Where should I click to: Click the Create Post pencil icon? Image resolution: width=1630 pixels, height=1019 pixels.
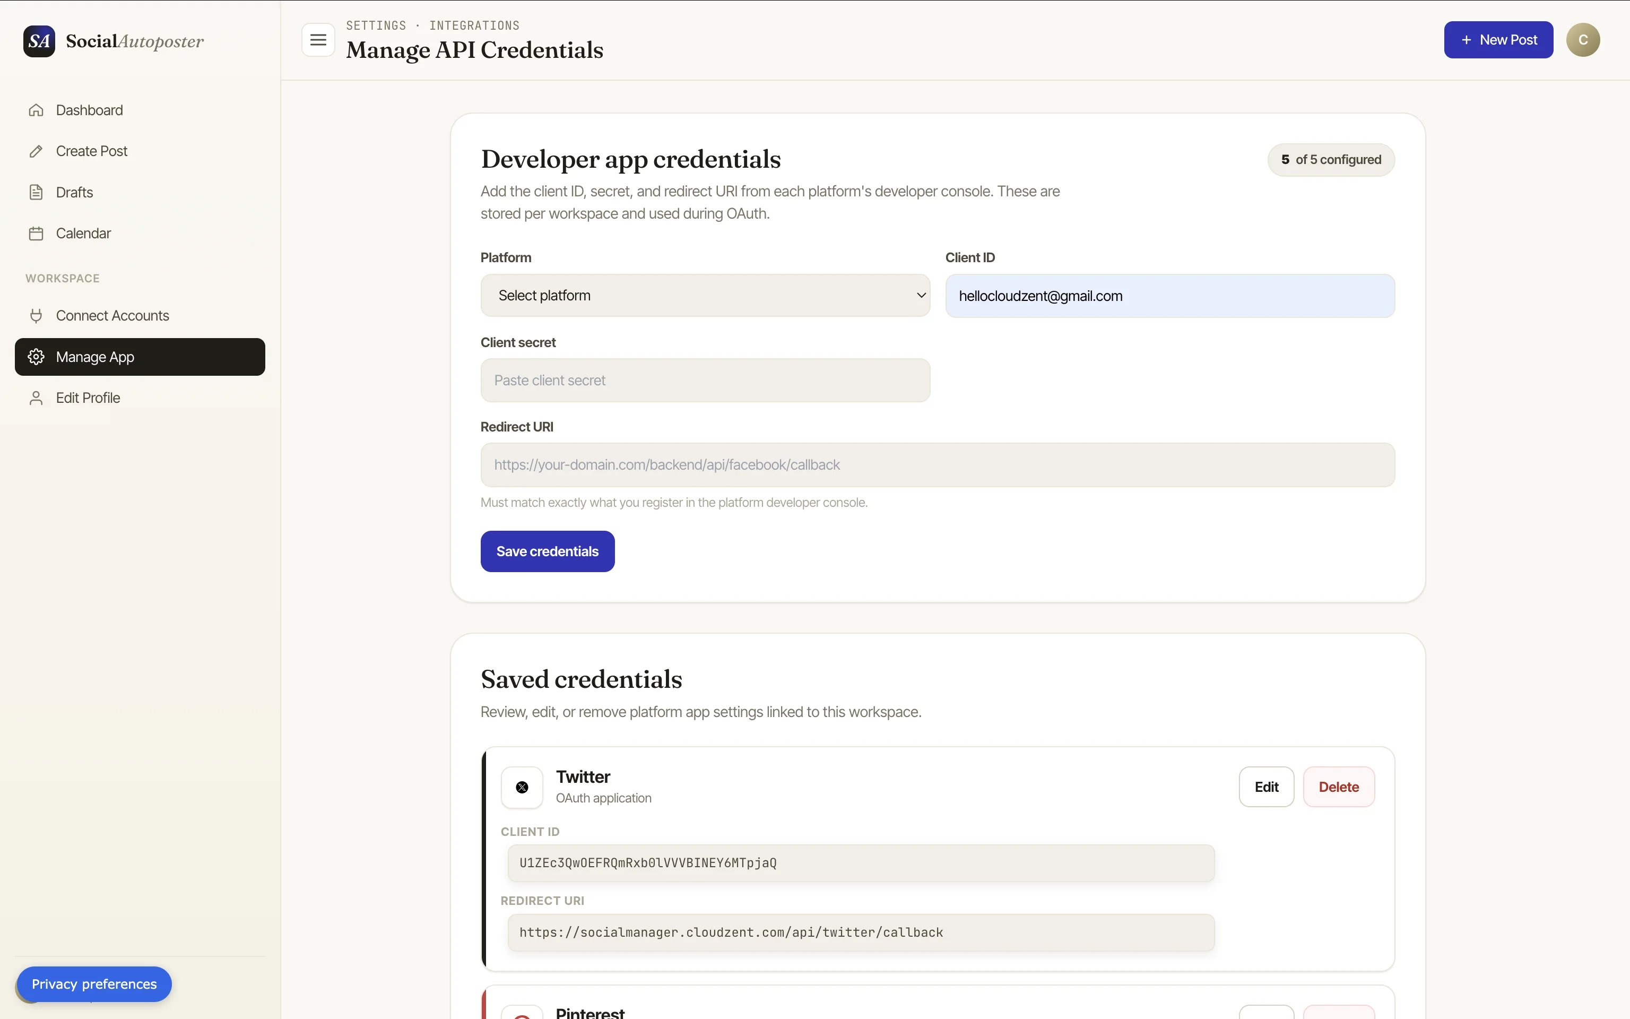click(x=37, y=151)
